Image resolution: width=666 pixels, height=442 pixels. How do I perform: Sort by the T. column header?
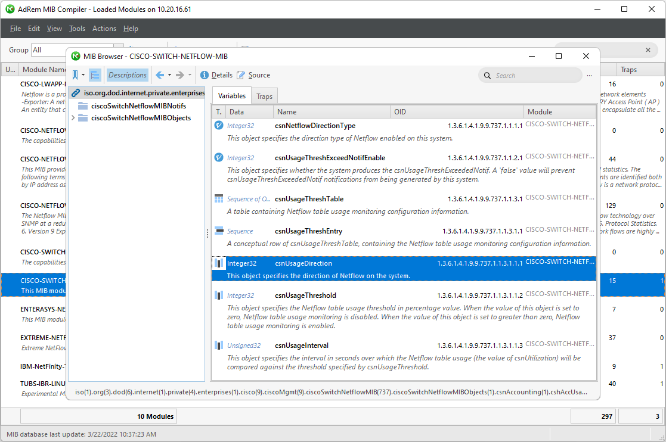point(218,112)
